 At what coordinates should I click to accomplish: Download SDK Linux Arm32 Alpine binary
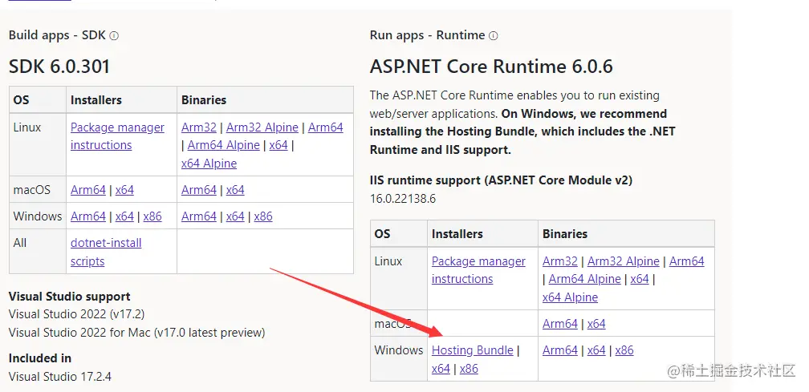click(x=262, y=127)
